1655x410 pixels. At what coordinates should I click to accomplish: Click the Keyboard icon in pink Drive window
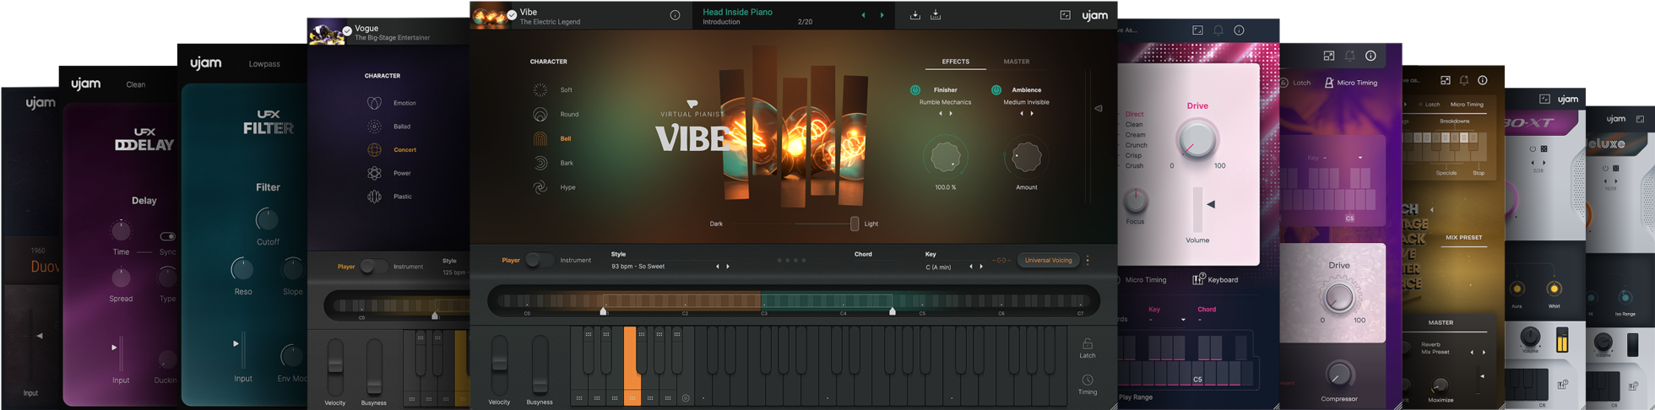pos(1197,279)
